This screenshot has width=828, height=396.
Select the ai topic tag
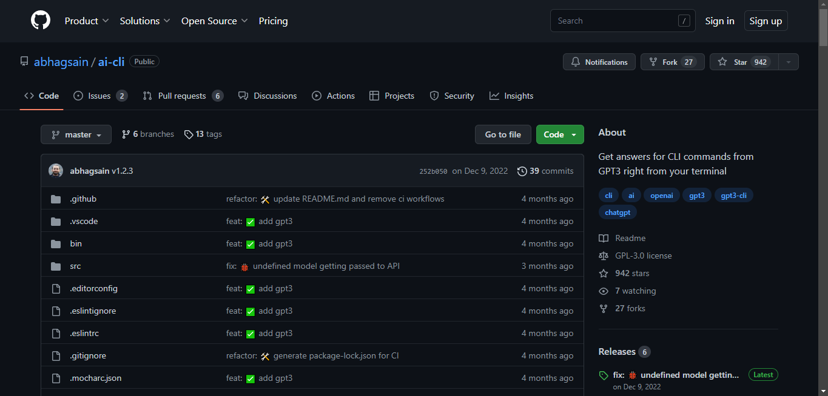pos(631,196)
